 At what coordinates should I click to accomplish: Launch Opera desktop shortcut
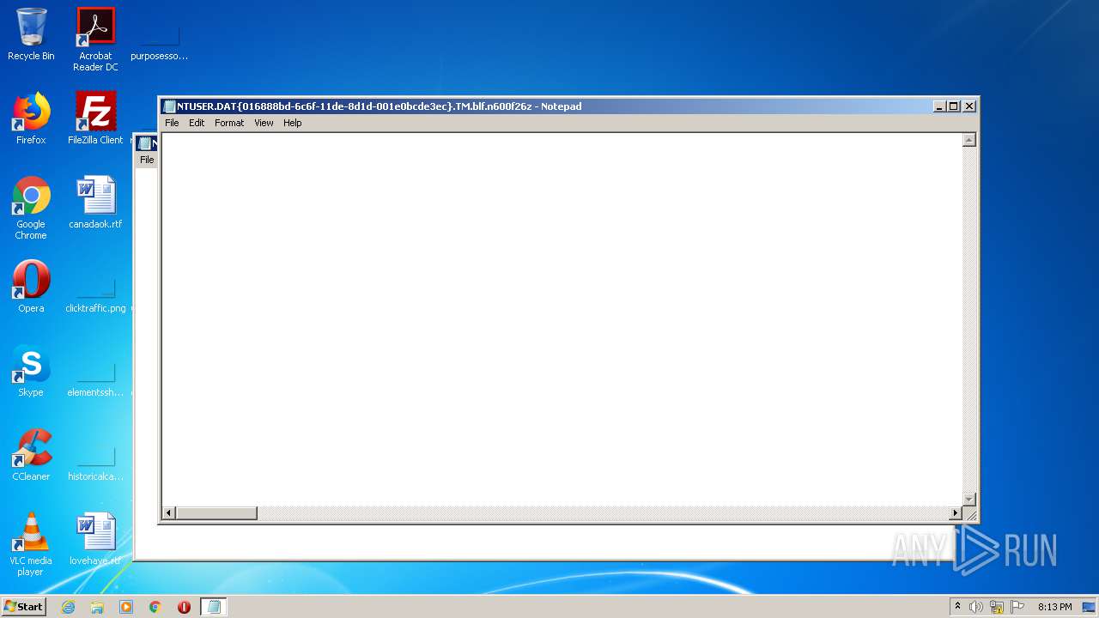click(x=31, y=287)
